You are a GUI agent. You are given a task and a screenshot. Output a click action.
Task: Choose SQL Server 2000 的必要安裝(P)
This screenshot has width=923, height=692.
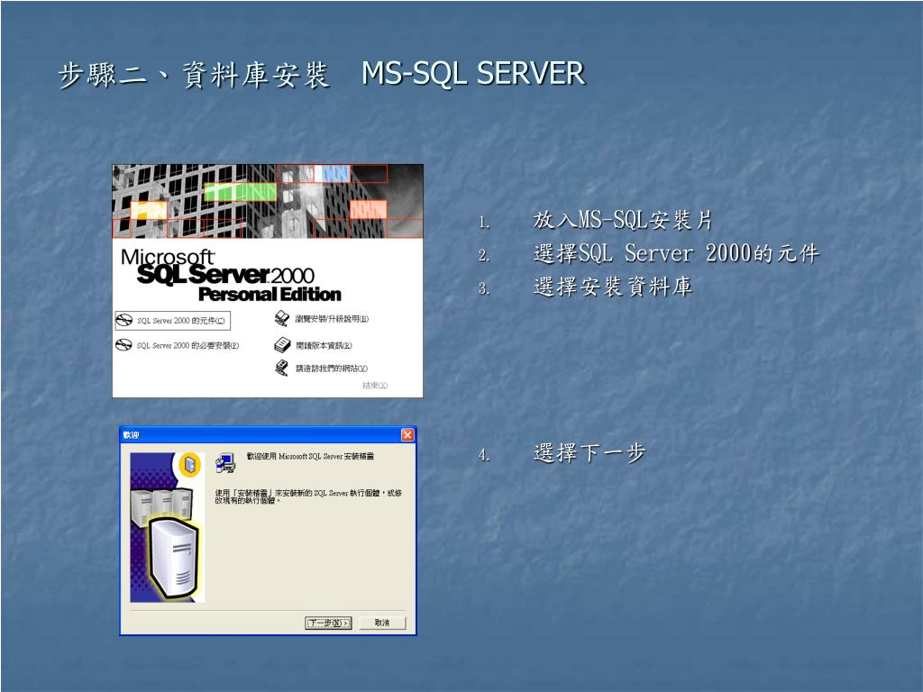point(187,345)
